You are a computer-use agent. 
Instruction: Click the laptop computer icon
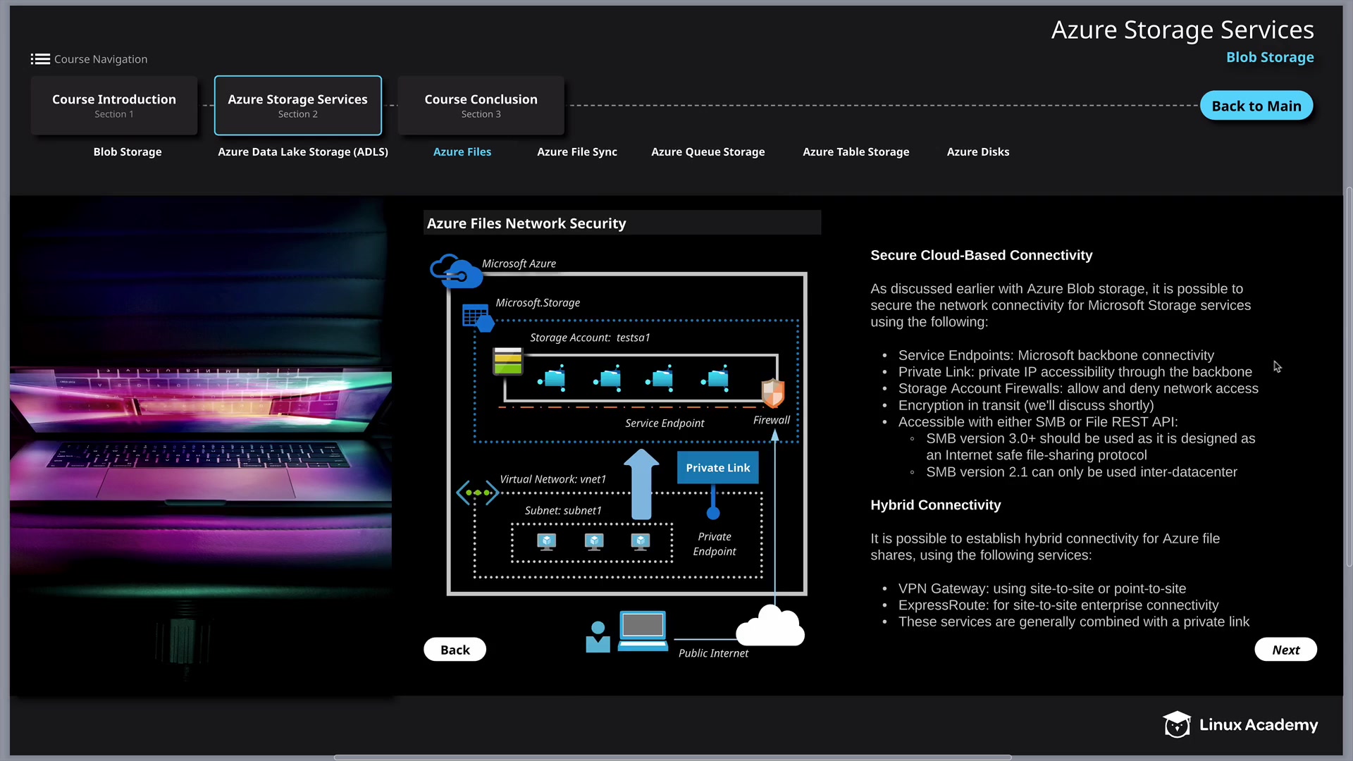pyautogui.click(x=642, y=630)
